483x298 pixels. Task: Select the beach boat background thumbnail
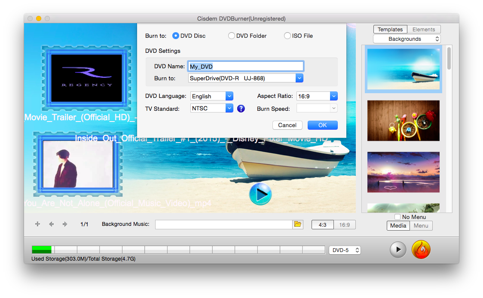(404, 69)
